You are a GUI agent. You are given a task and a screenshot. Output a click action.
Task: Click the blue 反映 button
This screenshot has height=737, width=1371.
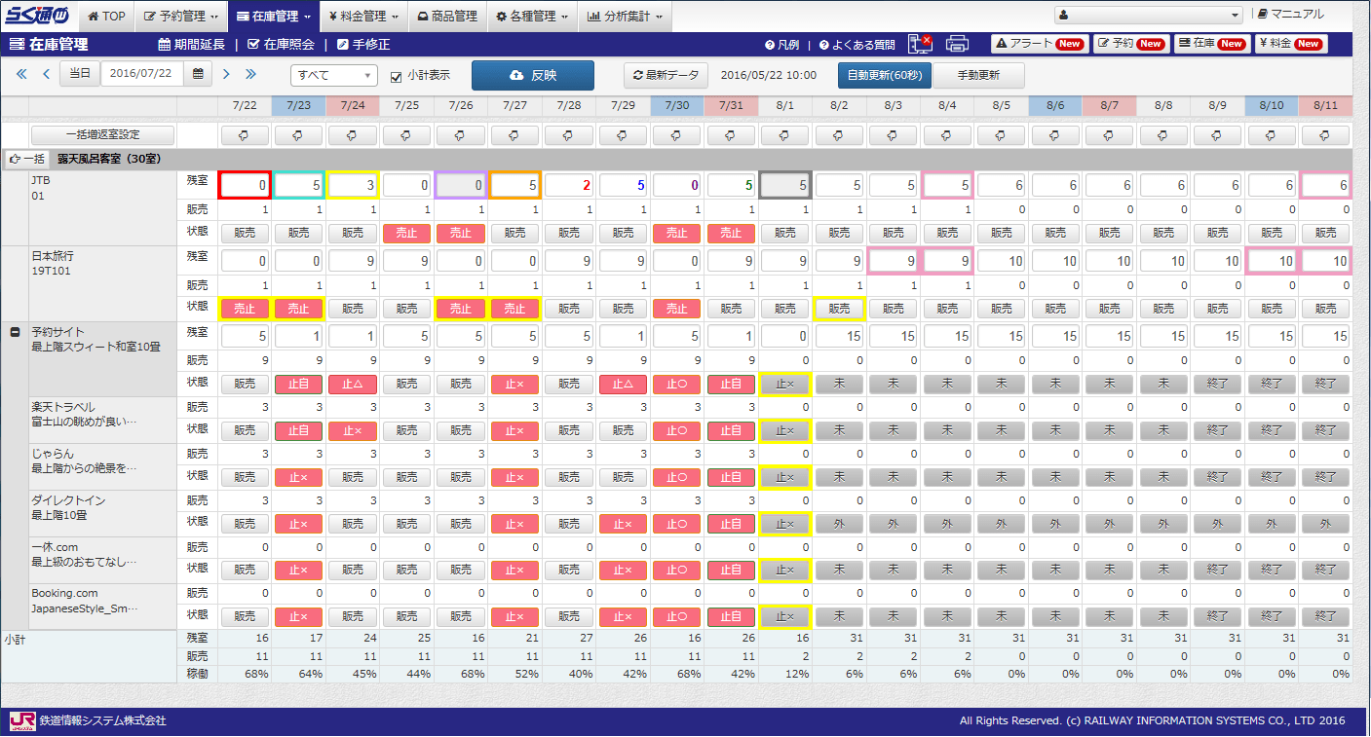pyautogui.click(x=532, y=75)
